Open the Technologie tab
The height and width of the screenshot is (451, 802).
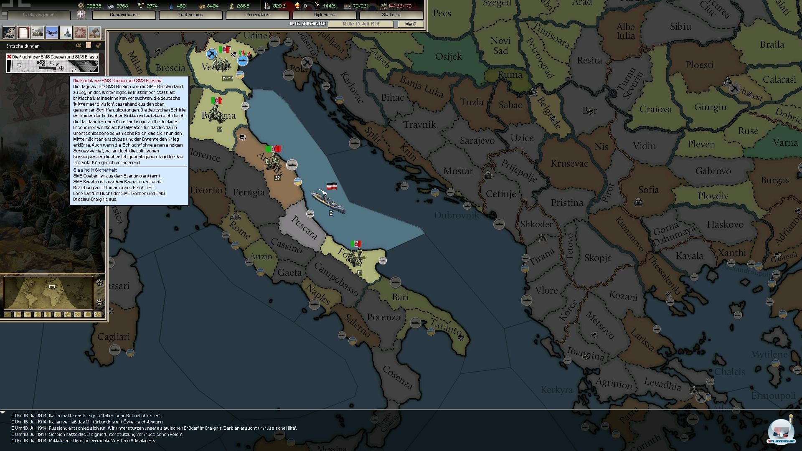(x=190, y=15)
